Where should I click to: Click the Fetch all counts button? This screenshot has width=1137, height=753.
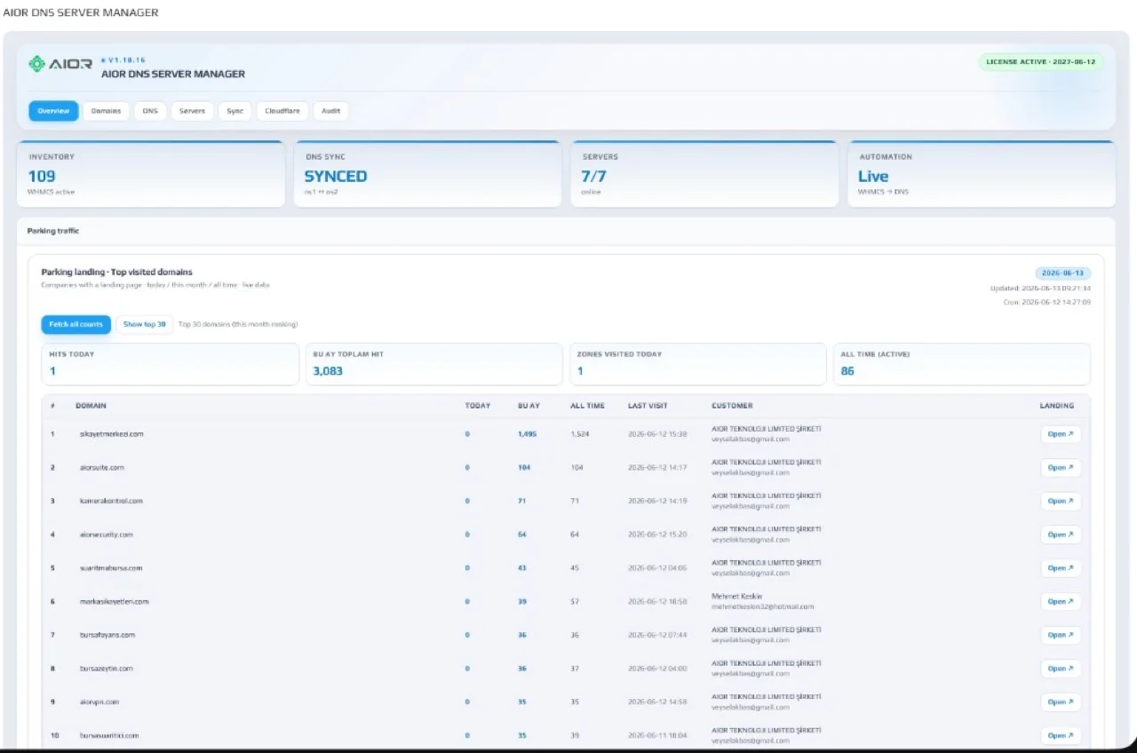pos(76,324)
